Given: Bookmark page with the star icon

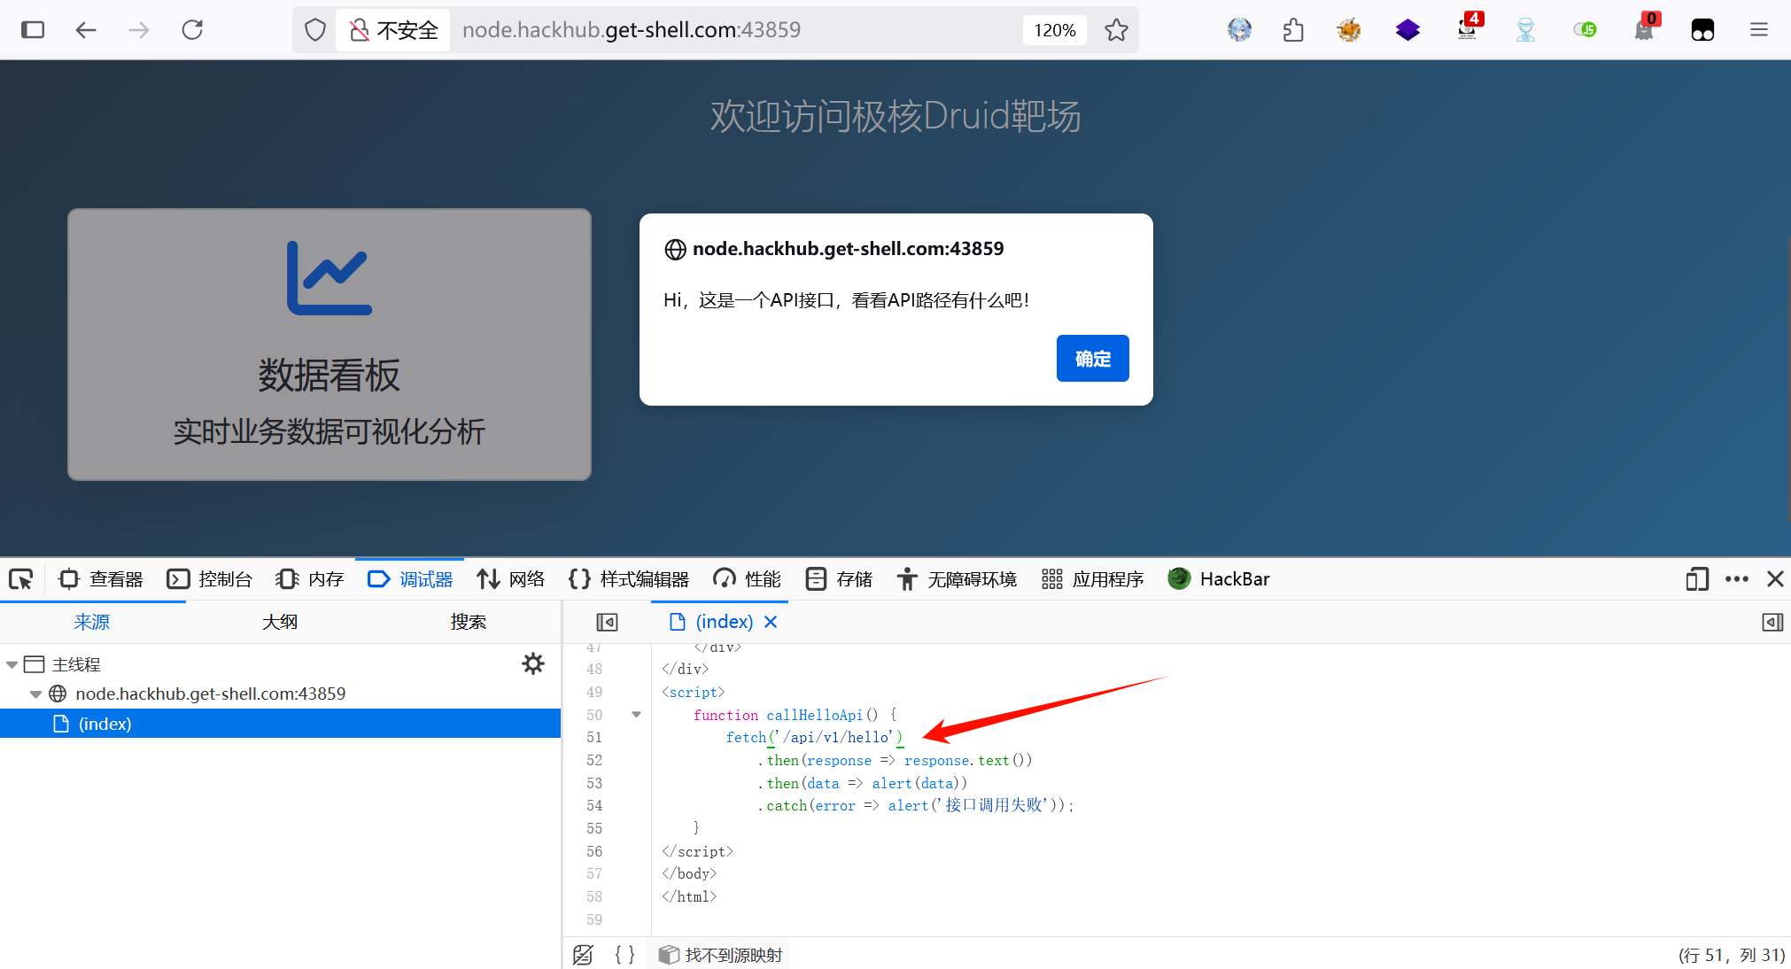Looking at the screenshot, I should tap(1116, 30).
